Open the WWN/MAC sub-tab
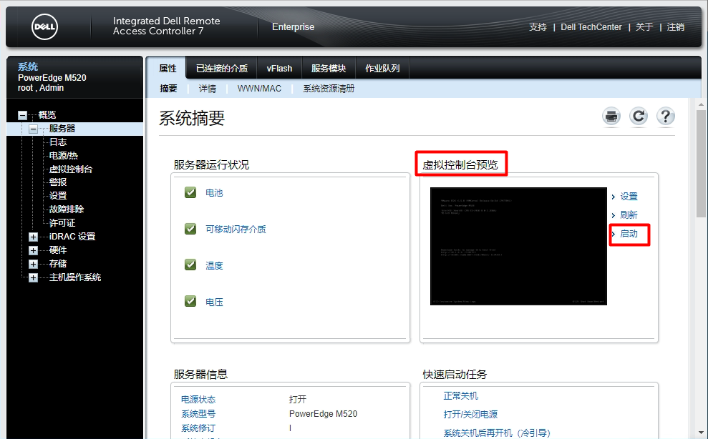Screen dimensions: 708x439 point(259,89)
